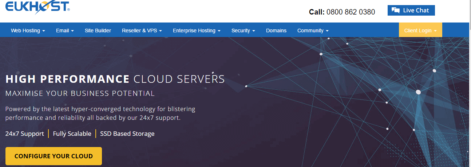Click the Maximise Your Business Potential subtitle
This screenshot has width=471, height=167.
point(80,93)
